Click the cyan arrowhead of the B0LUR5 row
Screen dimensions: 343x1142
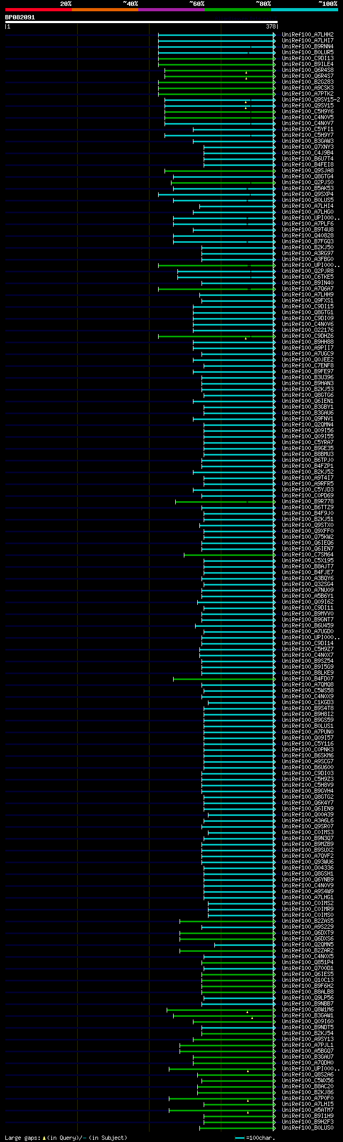(x=274, y=53)
